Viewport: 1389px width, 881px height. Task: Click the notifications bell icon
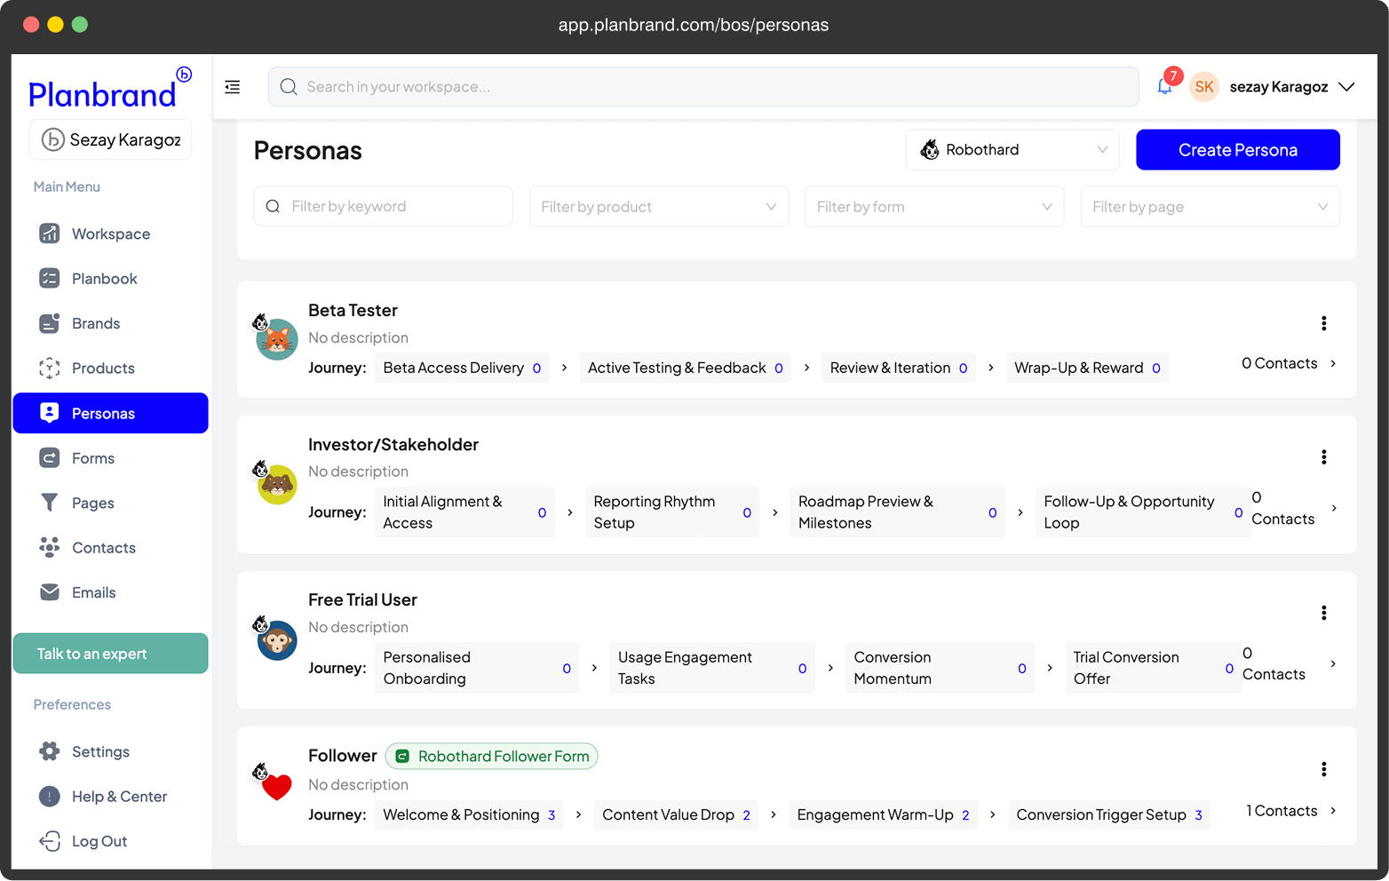tap(1164, 87)
